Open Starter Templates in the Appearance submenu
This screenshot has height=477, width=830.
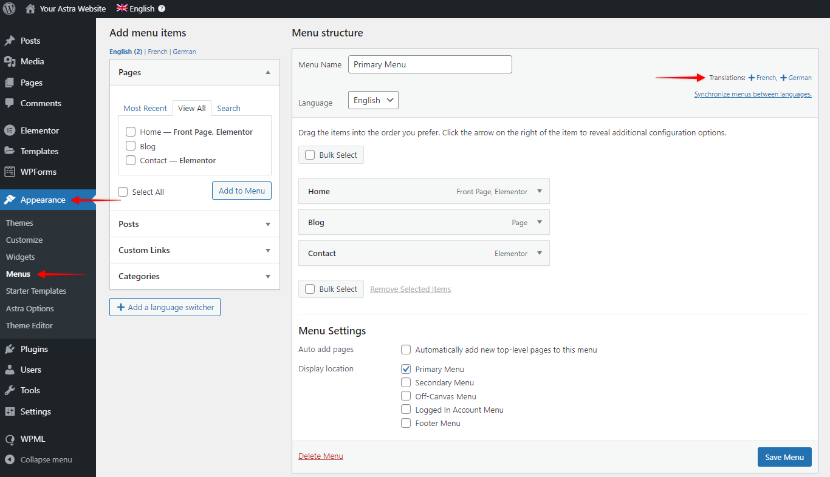(36, 291)
